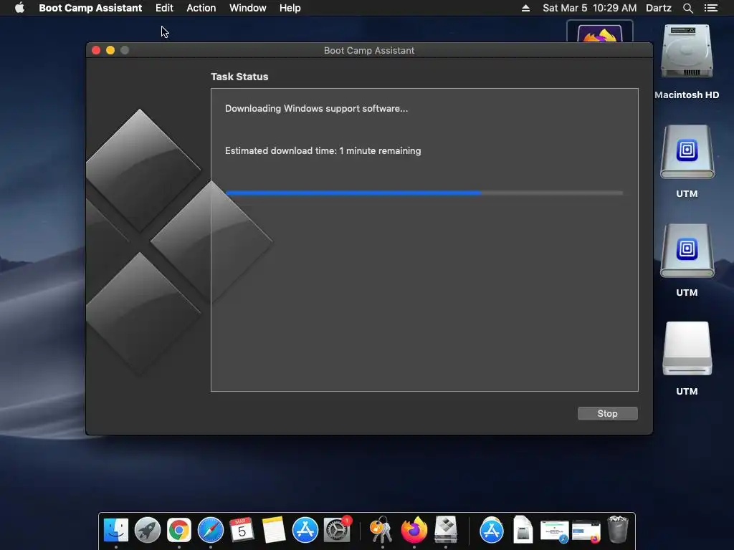734x550 pixels.
Task: Open the document file icon in dock
Action: click(523, 530)
